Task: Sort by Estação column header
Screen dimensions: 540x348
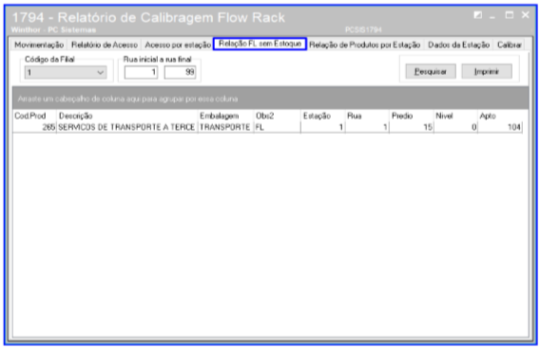Action: coord(322,116)
